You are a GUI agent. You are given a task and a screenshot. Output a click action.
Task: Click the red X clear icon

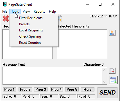click(x=6, y=19)
